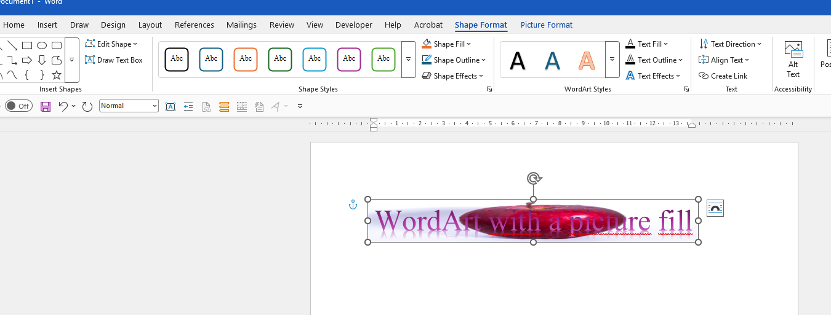
Task: Select the right block arrow shape
Action: pyautogui.click(x=27, y=60)
